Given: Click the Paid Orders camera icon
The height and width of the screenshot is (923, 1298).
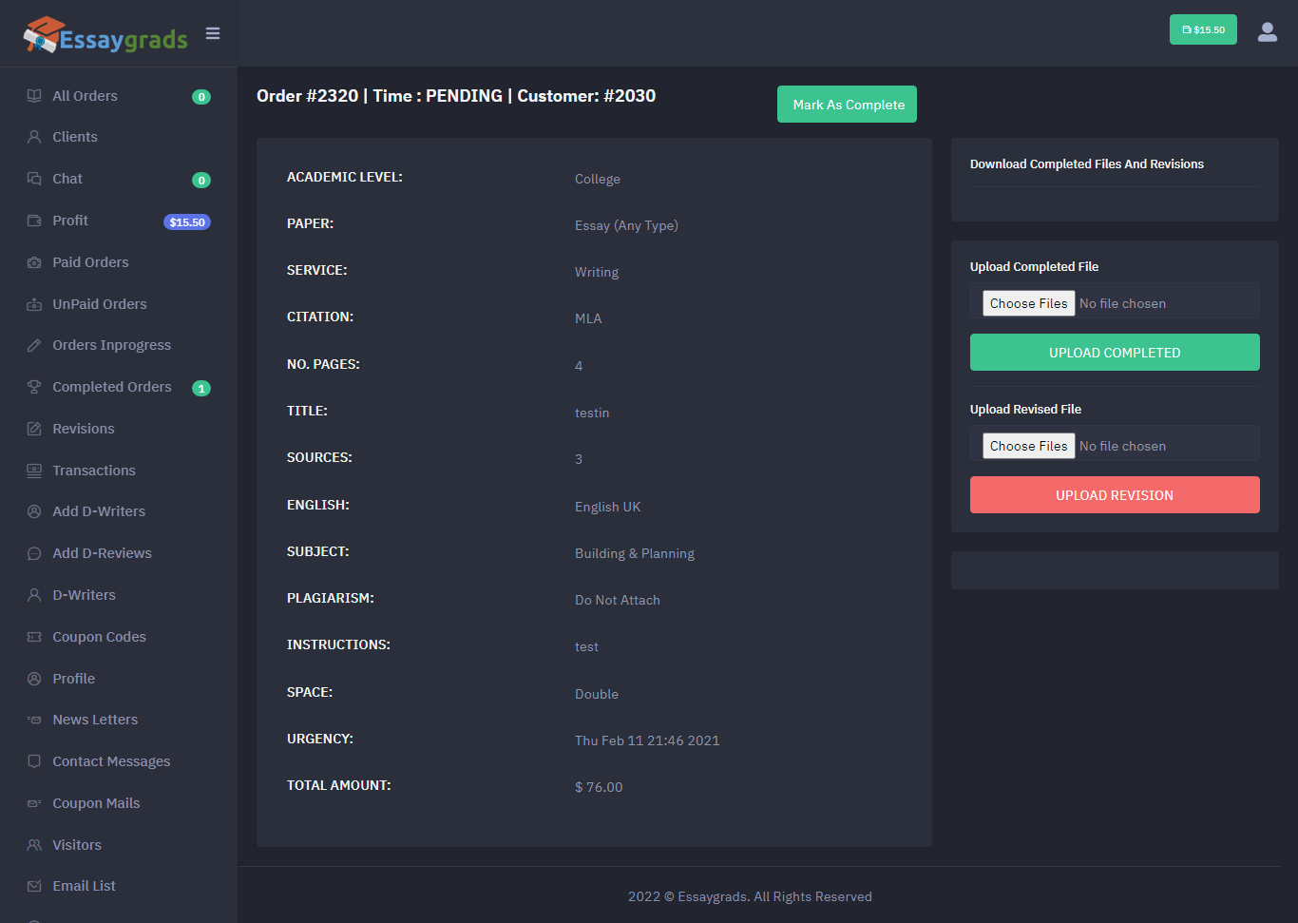Looking at the screenshot, I should click(34, 262).
